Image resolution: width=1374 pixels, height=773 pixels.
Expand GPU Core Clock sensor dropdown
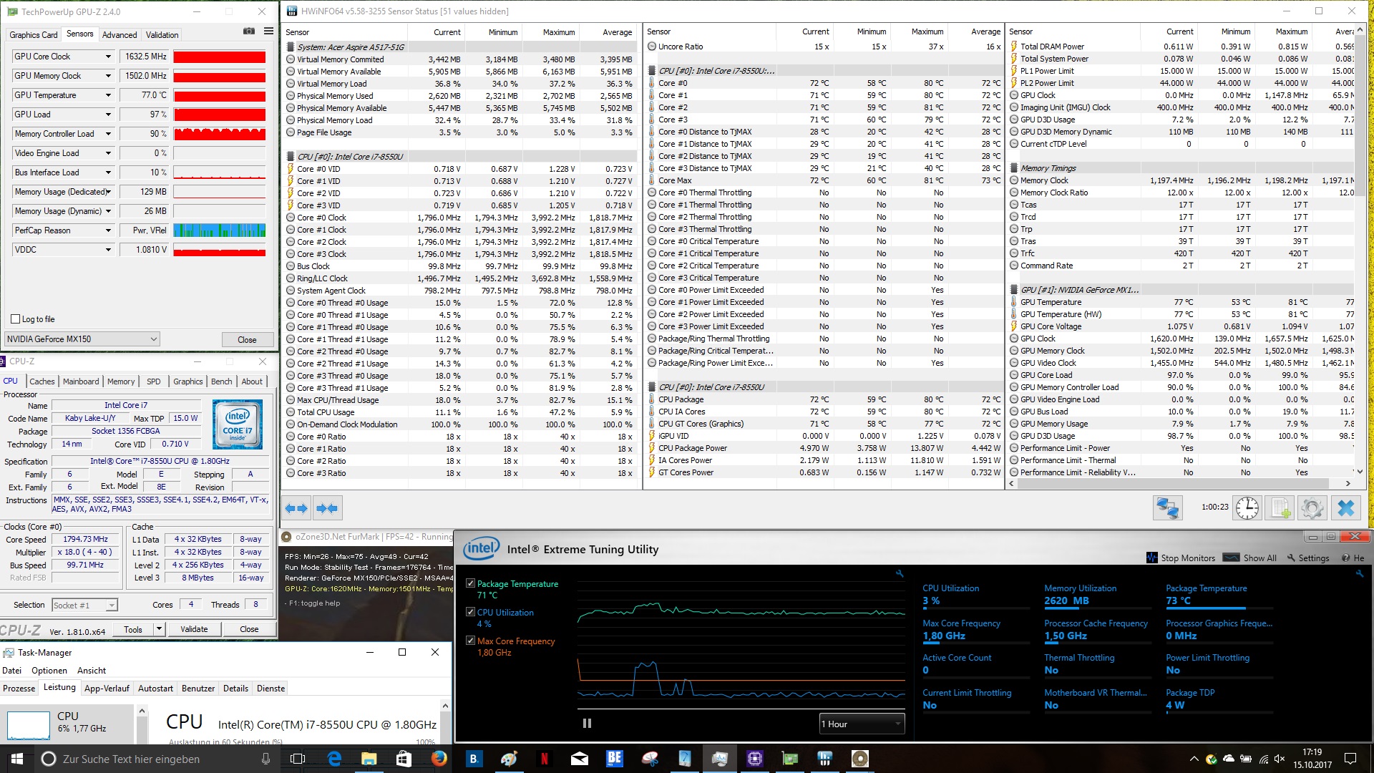click(108, 57)
